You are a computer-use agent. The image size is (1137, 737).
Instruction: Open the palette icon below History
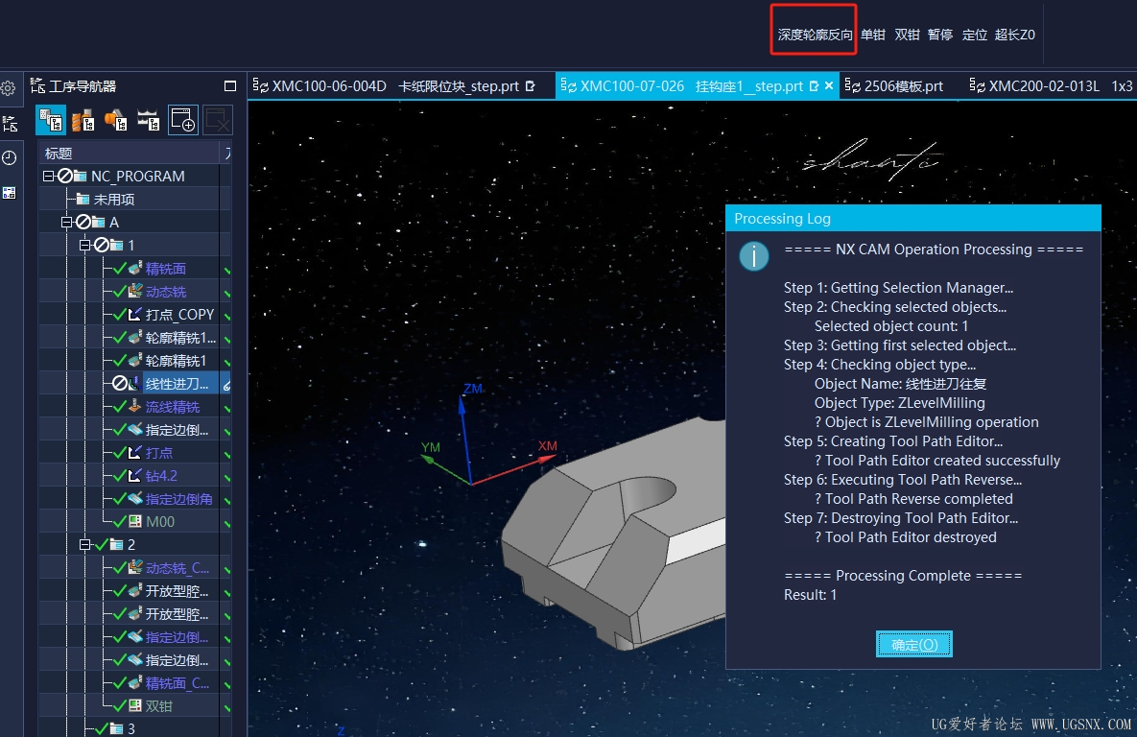(x=10, y=193)
